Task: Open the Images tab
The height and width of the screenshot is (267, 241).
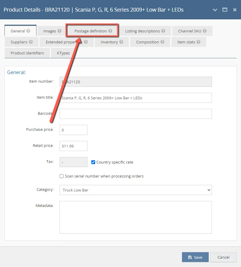Action: pyautogui.click(x=52, y=31)
